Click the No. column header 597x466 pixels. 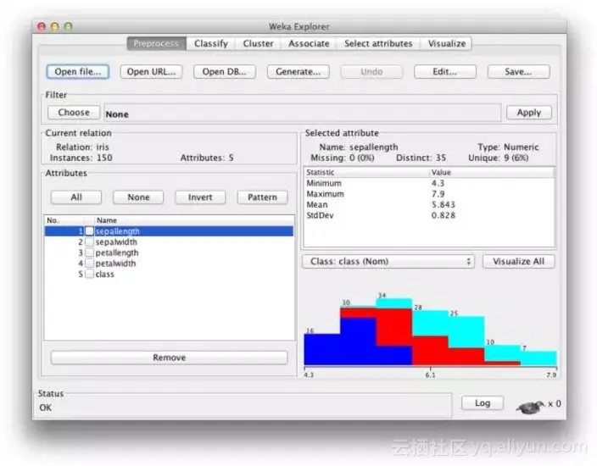click(x=64, y=220)
